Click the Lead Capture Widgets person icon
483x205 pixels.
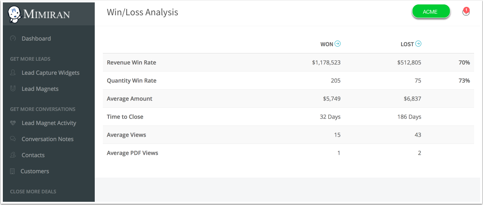pos(13,73)
